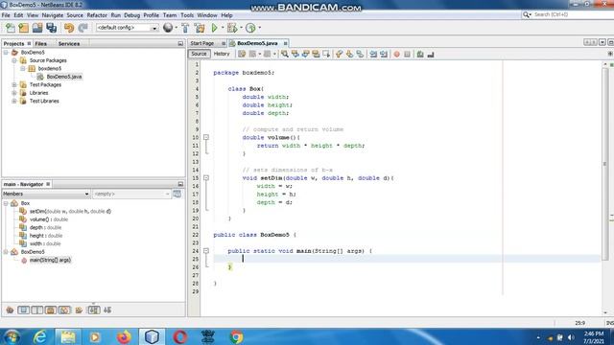Click Shift Line Right editor icon
Viewport: 614px width, 345px height.
pyautogui.click(x=384, y=54)
